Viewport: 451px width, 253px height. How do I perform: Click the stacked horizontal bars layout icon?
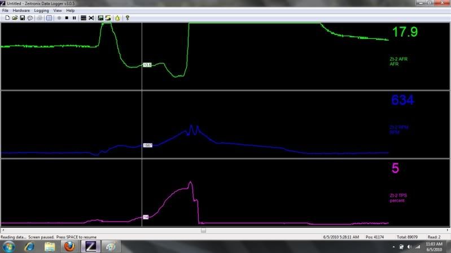pos(84,18)
